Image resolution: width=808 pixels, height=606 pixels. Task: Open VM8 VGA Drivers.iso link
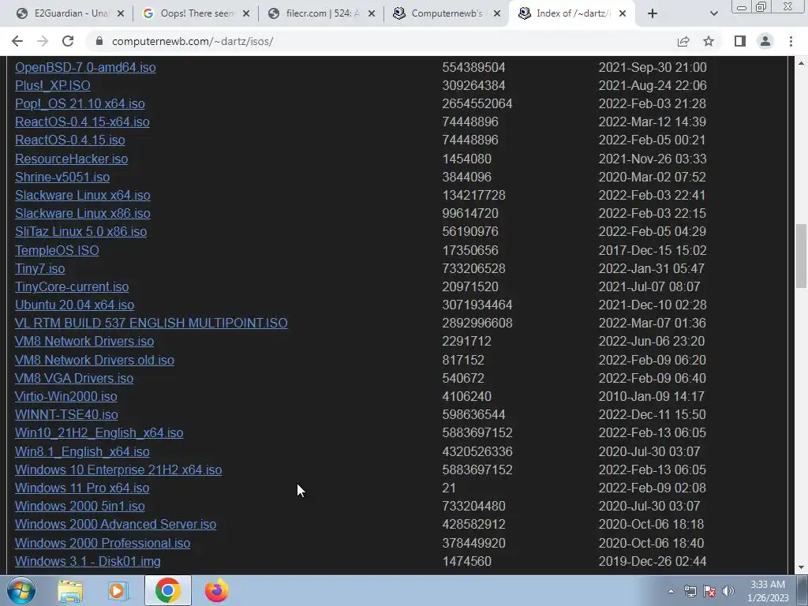point(74,378)
